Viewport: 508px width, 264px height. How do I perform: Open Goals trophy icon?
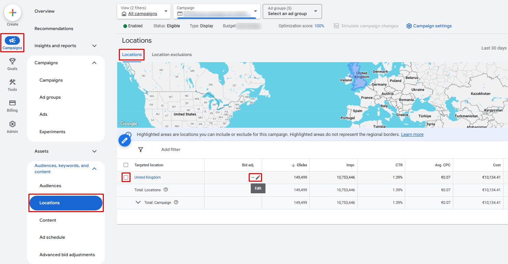[x=12, y=61]
